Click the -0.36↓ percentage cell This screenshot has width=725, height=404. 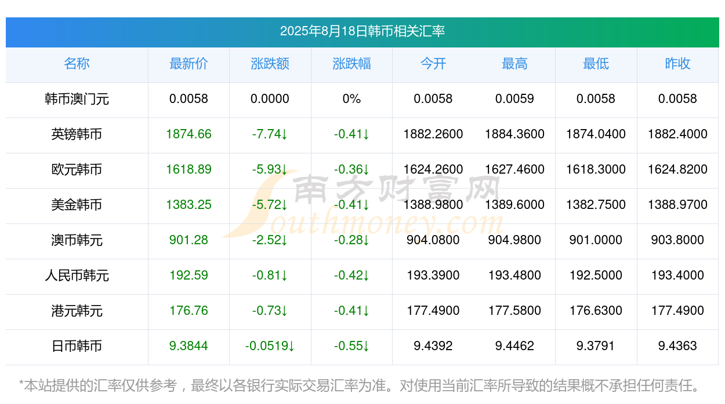pos(351,170)
